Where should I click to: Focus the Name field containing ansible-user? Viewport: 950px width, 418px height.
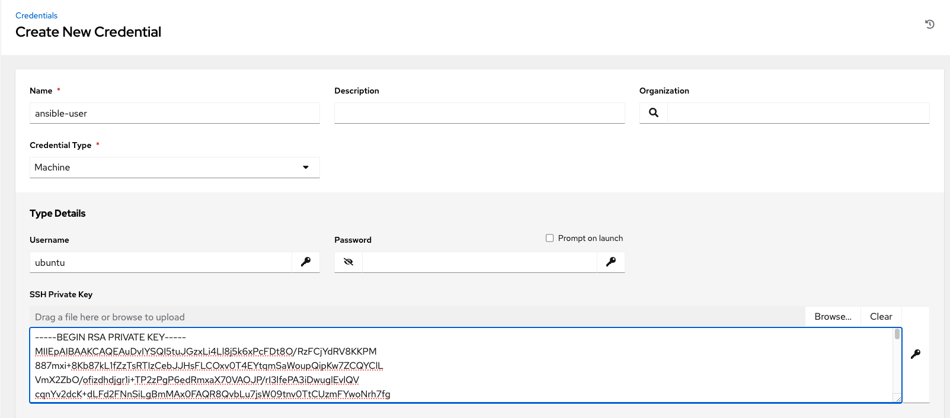(175, 113)
